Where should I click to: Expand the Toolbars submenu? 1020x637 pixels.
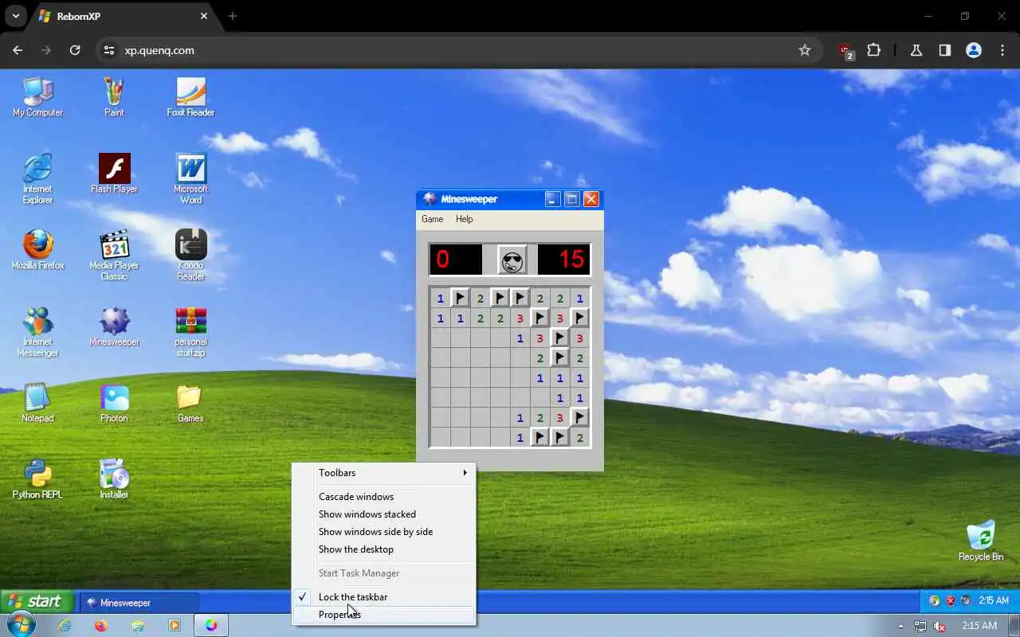pyautogui.click(x=384, y=473)
